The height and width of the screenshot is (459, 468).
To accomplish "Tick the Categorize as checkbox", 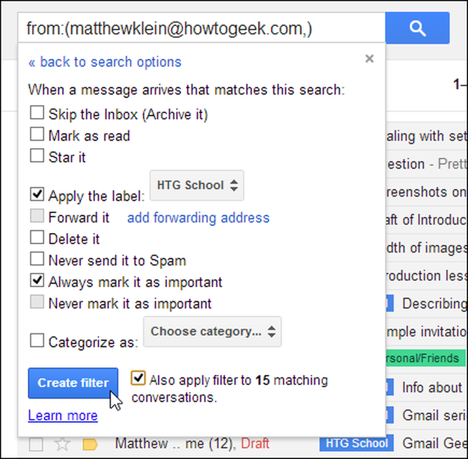I will [x=37, y=341].
